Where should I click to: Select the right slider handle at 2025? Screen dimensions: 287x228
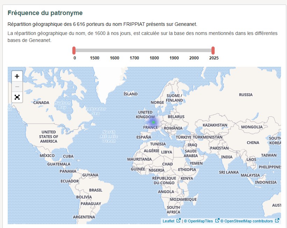pos(213,50)
